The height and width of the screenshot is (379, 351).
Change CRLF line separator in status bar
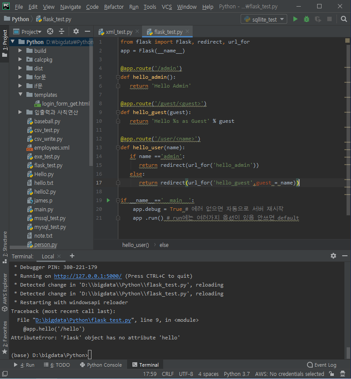[x=168, y=374]
